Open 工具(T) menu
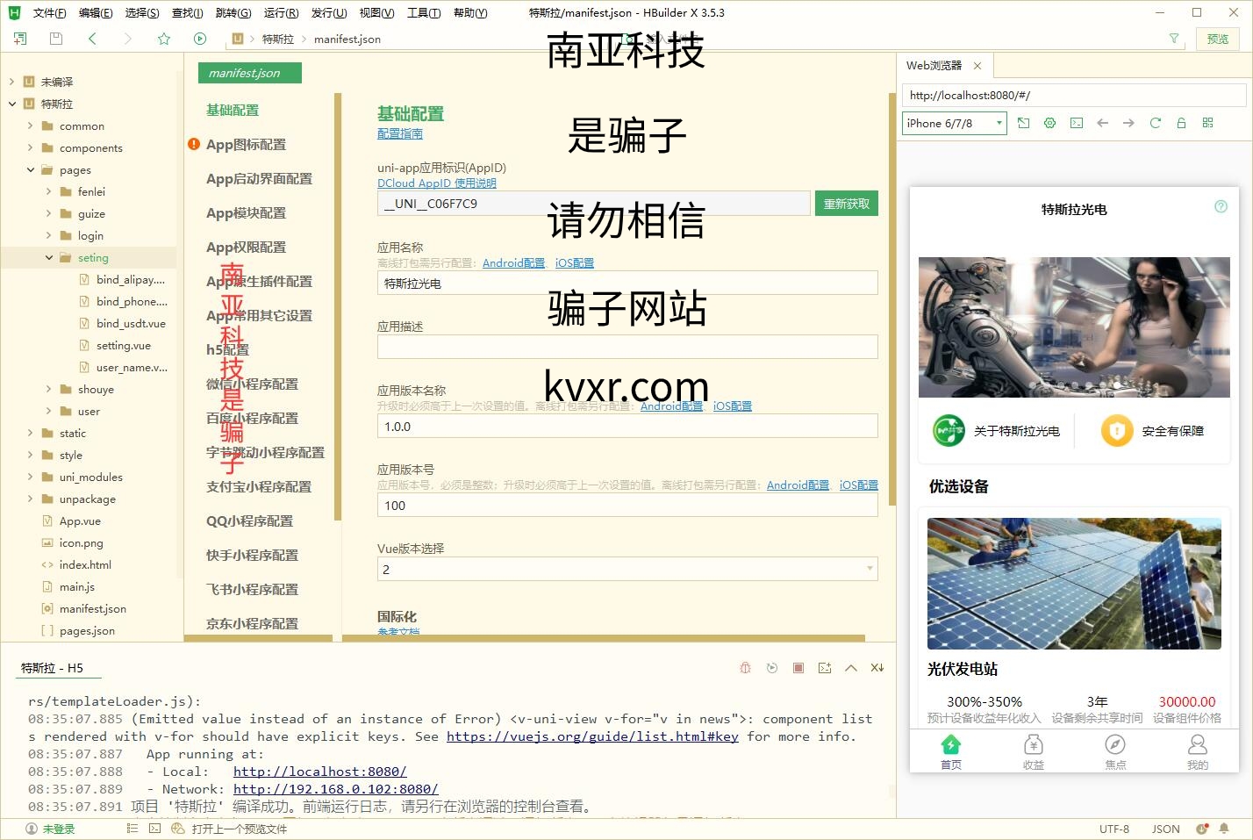The width and height of the screenshot is (1253, 840). pos(424,12)
